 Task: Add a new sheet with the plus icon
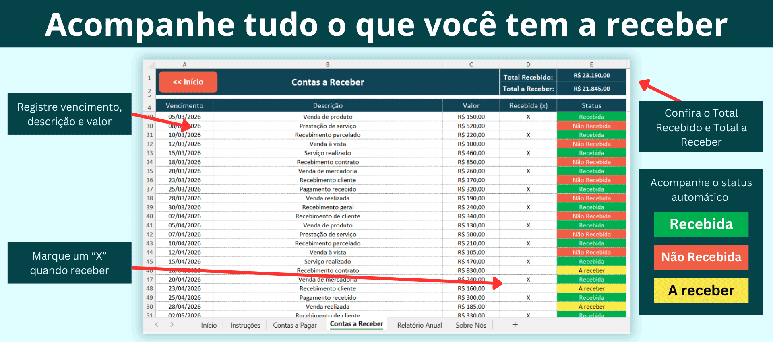click(515, 325)
